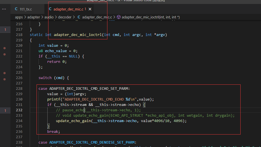Click ADAPTER_DEC_IOCTRL_CMD_DENOISE_SET_PARM case label
The height and width of the screenshot is (147, 261).
tap(92, 142)
